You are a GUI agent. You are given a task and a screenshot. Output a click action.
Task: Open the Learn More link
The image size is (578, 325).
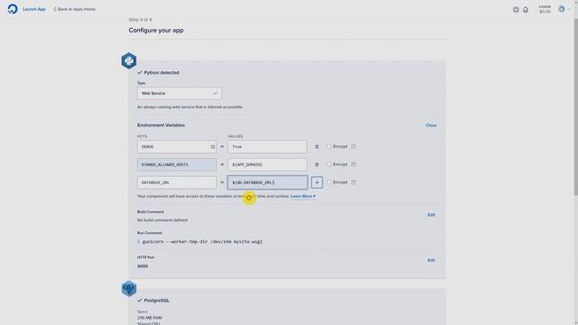[303, 197]
